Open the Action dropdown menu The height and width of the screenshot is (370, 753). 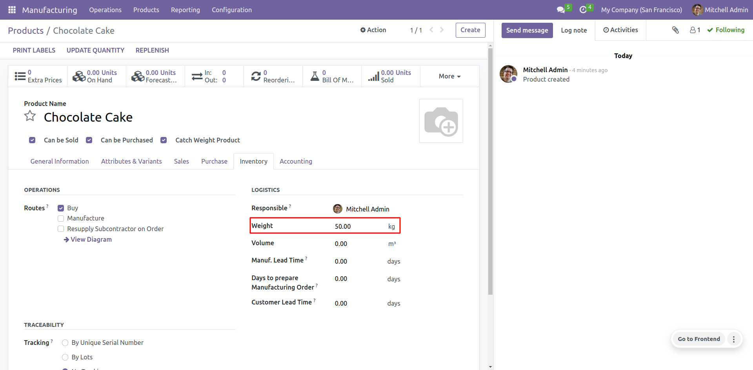pyautogui.click(x=373, y=30)
